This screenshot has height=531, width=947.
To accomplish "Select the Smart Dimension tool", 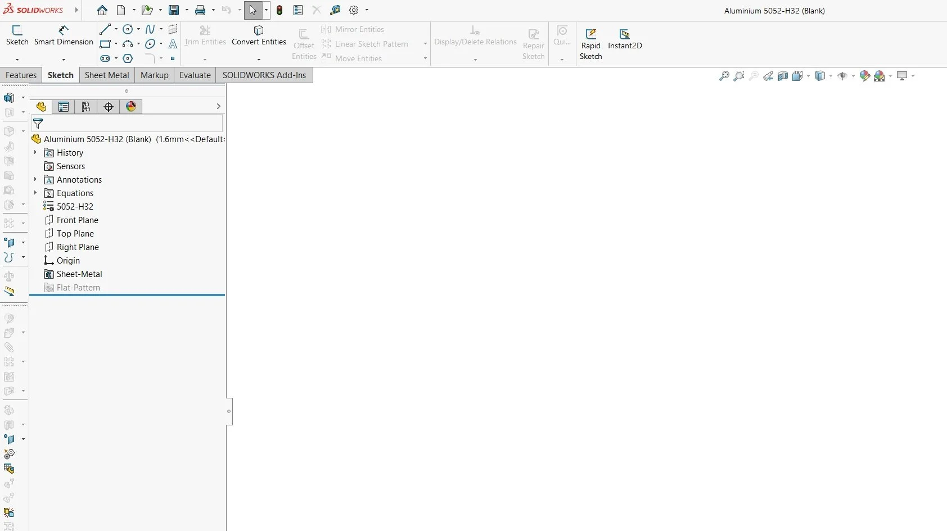I will (64, 35).
